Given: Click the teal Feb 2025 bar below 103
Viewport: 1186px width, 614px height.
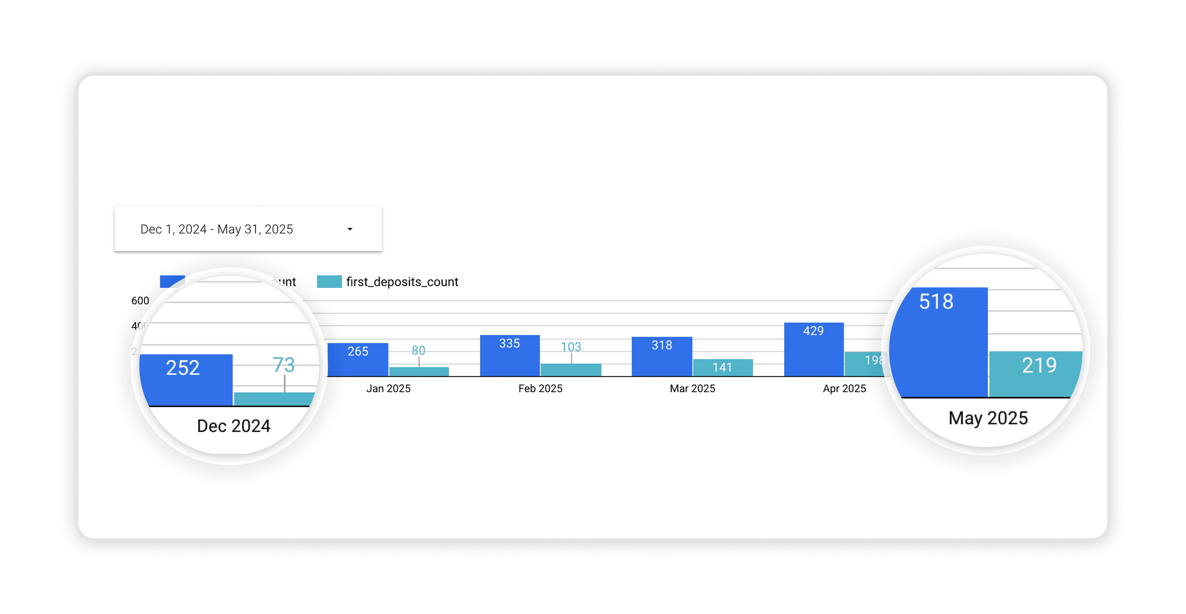Looking at the screenshot, I should pos(570,370).
